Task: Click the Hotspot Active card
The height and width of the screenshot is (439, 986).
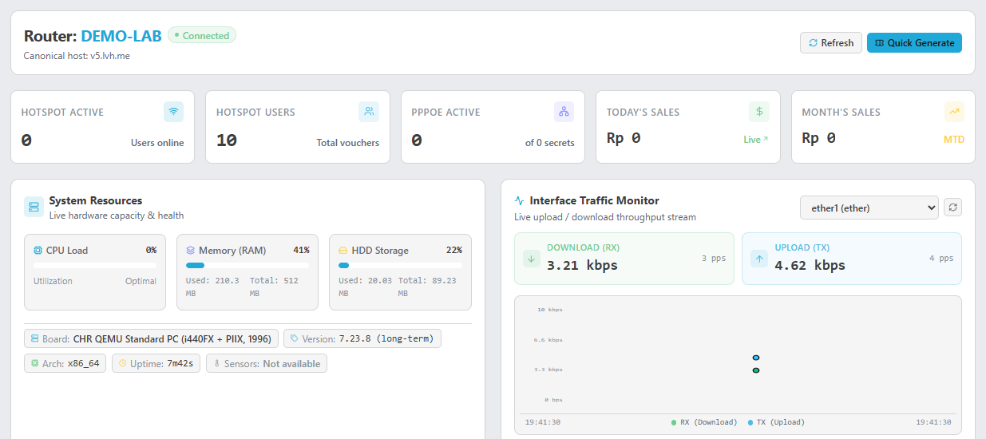Action: click(x=102, y=127)
